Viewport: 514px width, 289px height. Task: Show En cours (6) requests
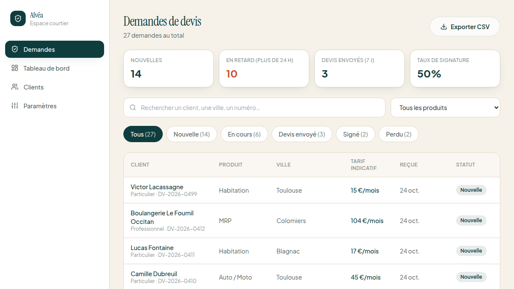[x=244, y=134]
